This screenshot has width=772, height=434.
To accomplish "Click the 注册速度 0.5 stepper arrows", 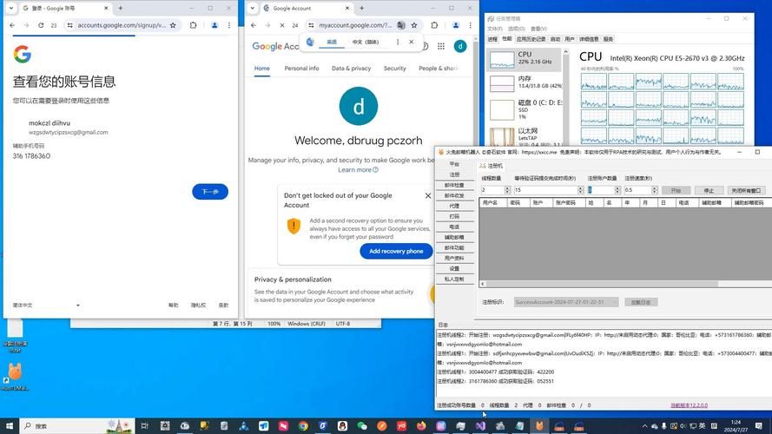I will 654,190.
